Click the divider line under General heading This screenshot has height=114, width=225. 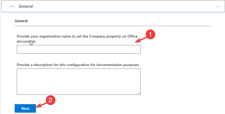tap(113, 26)
